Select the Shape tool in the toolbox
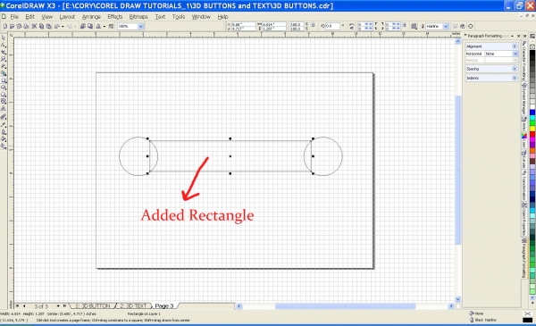The width and height of the screenshot is (536, 326). [4, 46]
